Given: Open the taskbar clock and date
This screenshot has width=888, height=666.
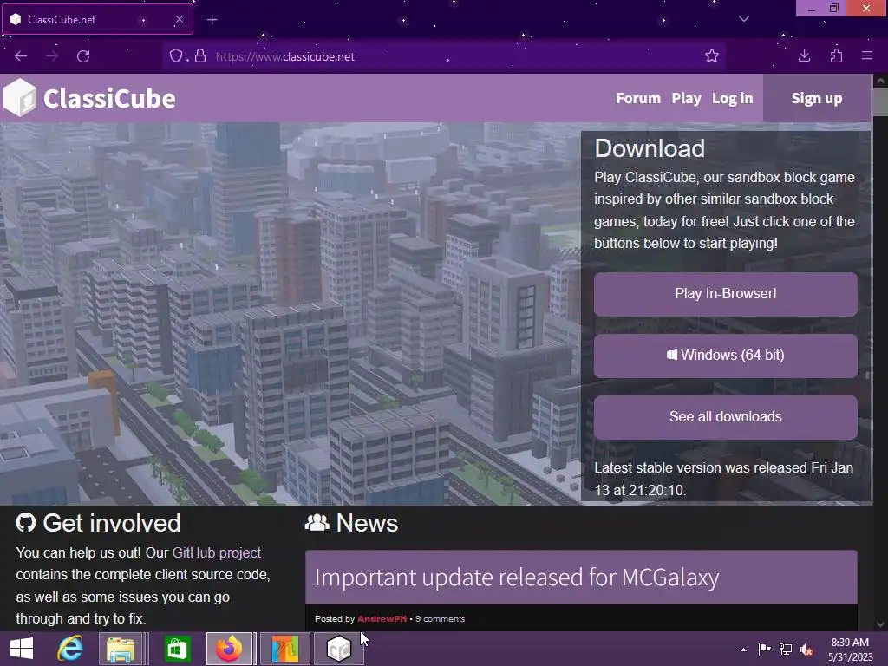Looking at the screenshot, I should [850, 650].
